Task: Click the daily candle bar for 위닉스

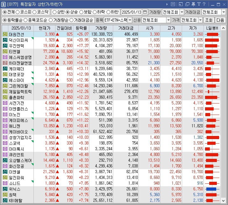Action: pyautogui.click(x=212, y=189)
